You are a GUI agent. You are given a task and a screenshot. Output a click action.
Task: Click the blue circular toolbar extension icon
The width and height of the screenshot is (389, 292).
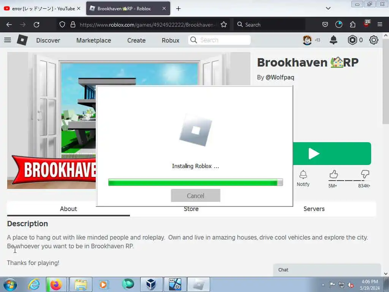click(338, 25)
